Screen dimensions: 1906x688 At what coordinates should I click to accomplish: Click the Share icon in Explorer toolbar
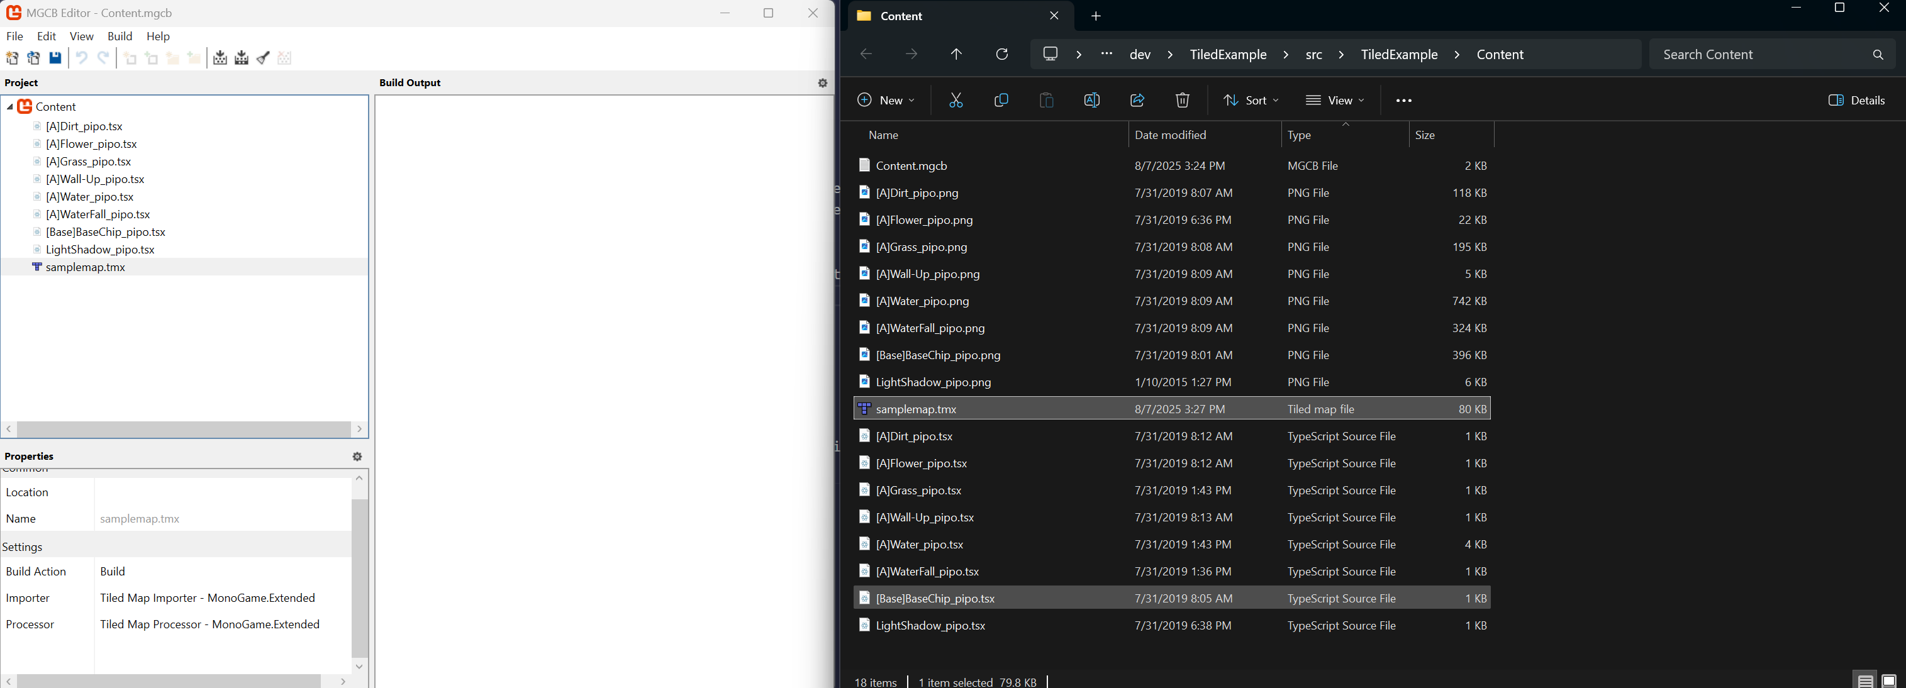pyautogui.click(x=1137, y=100)
